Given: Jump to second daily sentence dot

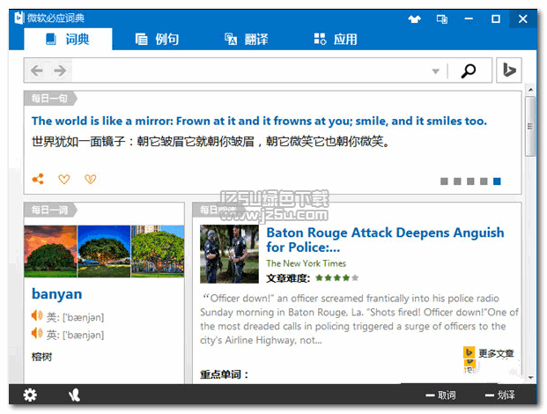Looking at the screenshot, I should 457,181.
